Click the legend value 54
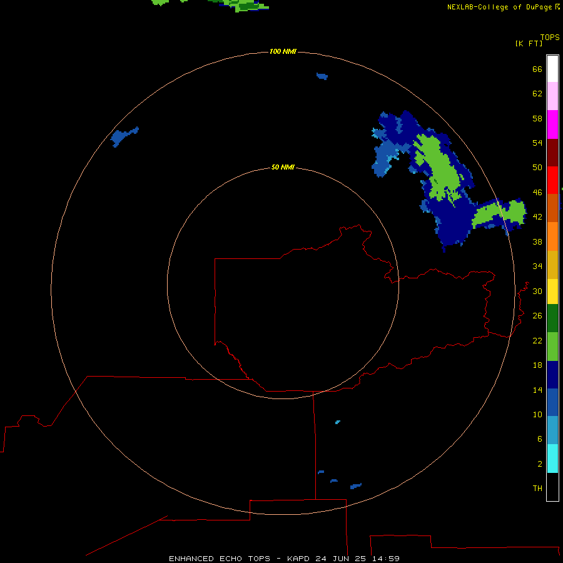Image resolution: width=563 pixels, height=563 pixels. pyautogui.click(x=537, y=143)
